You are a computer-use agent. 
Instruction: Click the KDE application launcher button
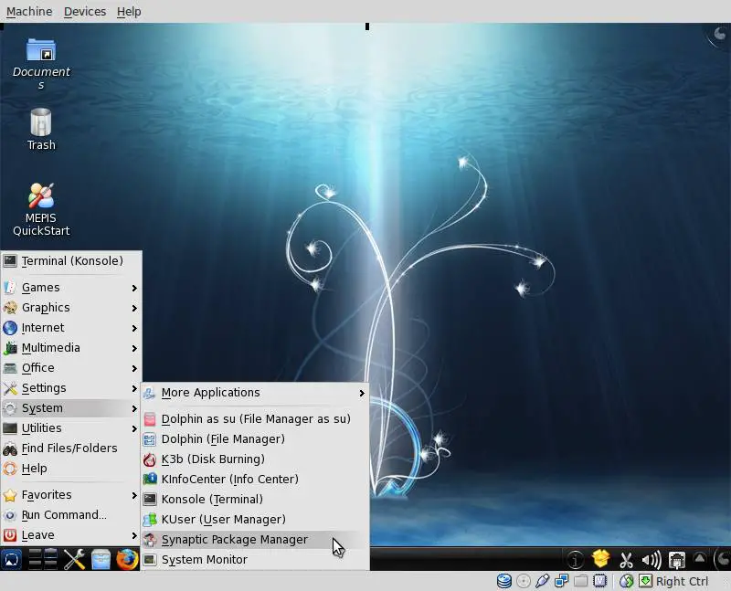click(x=11, y=559)
